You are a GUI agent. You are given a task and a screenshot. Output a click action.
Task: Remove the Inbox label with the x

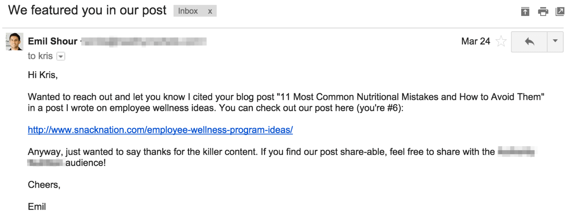210,11
